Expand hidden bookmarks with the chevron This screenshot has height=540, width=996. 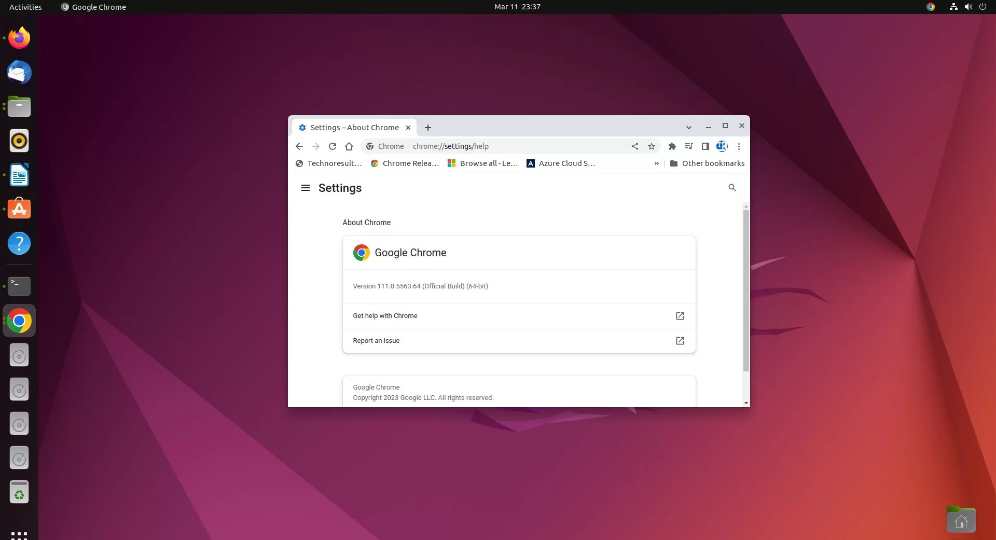point(656,163)
